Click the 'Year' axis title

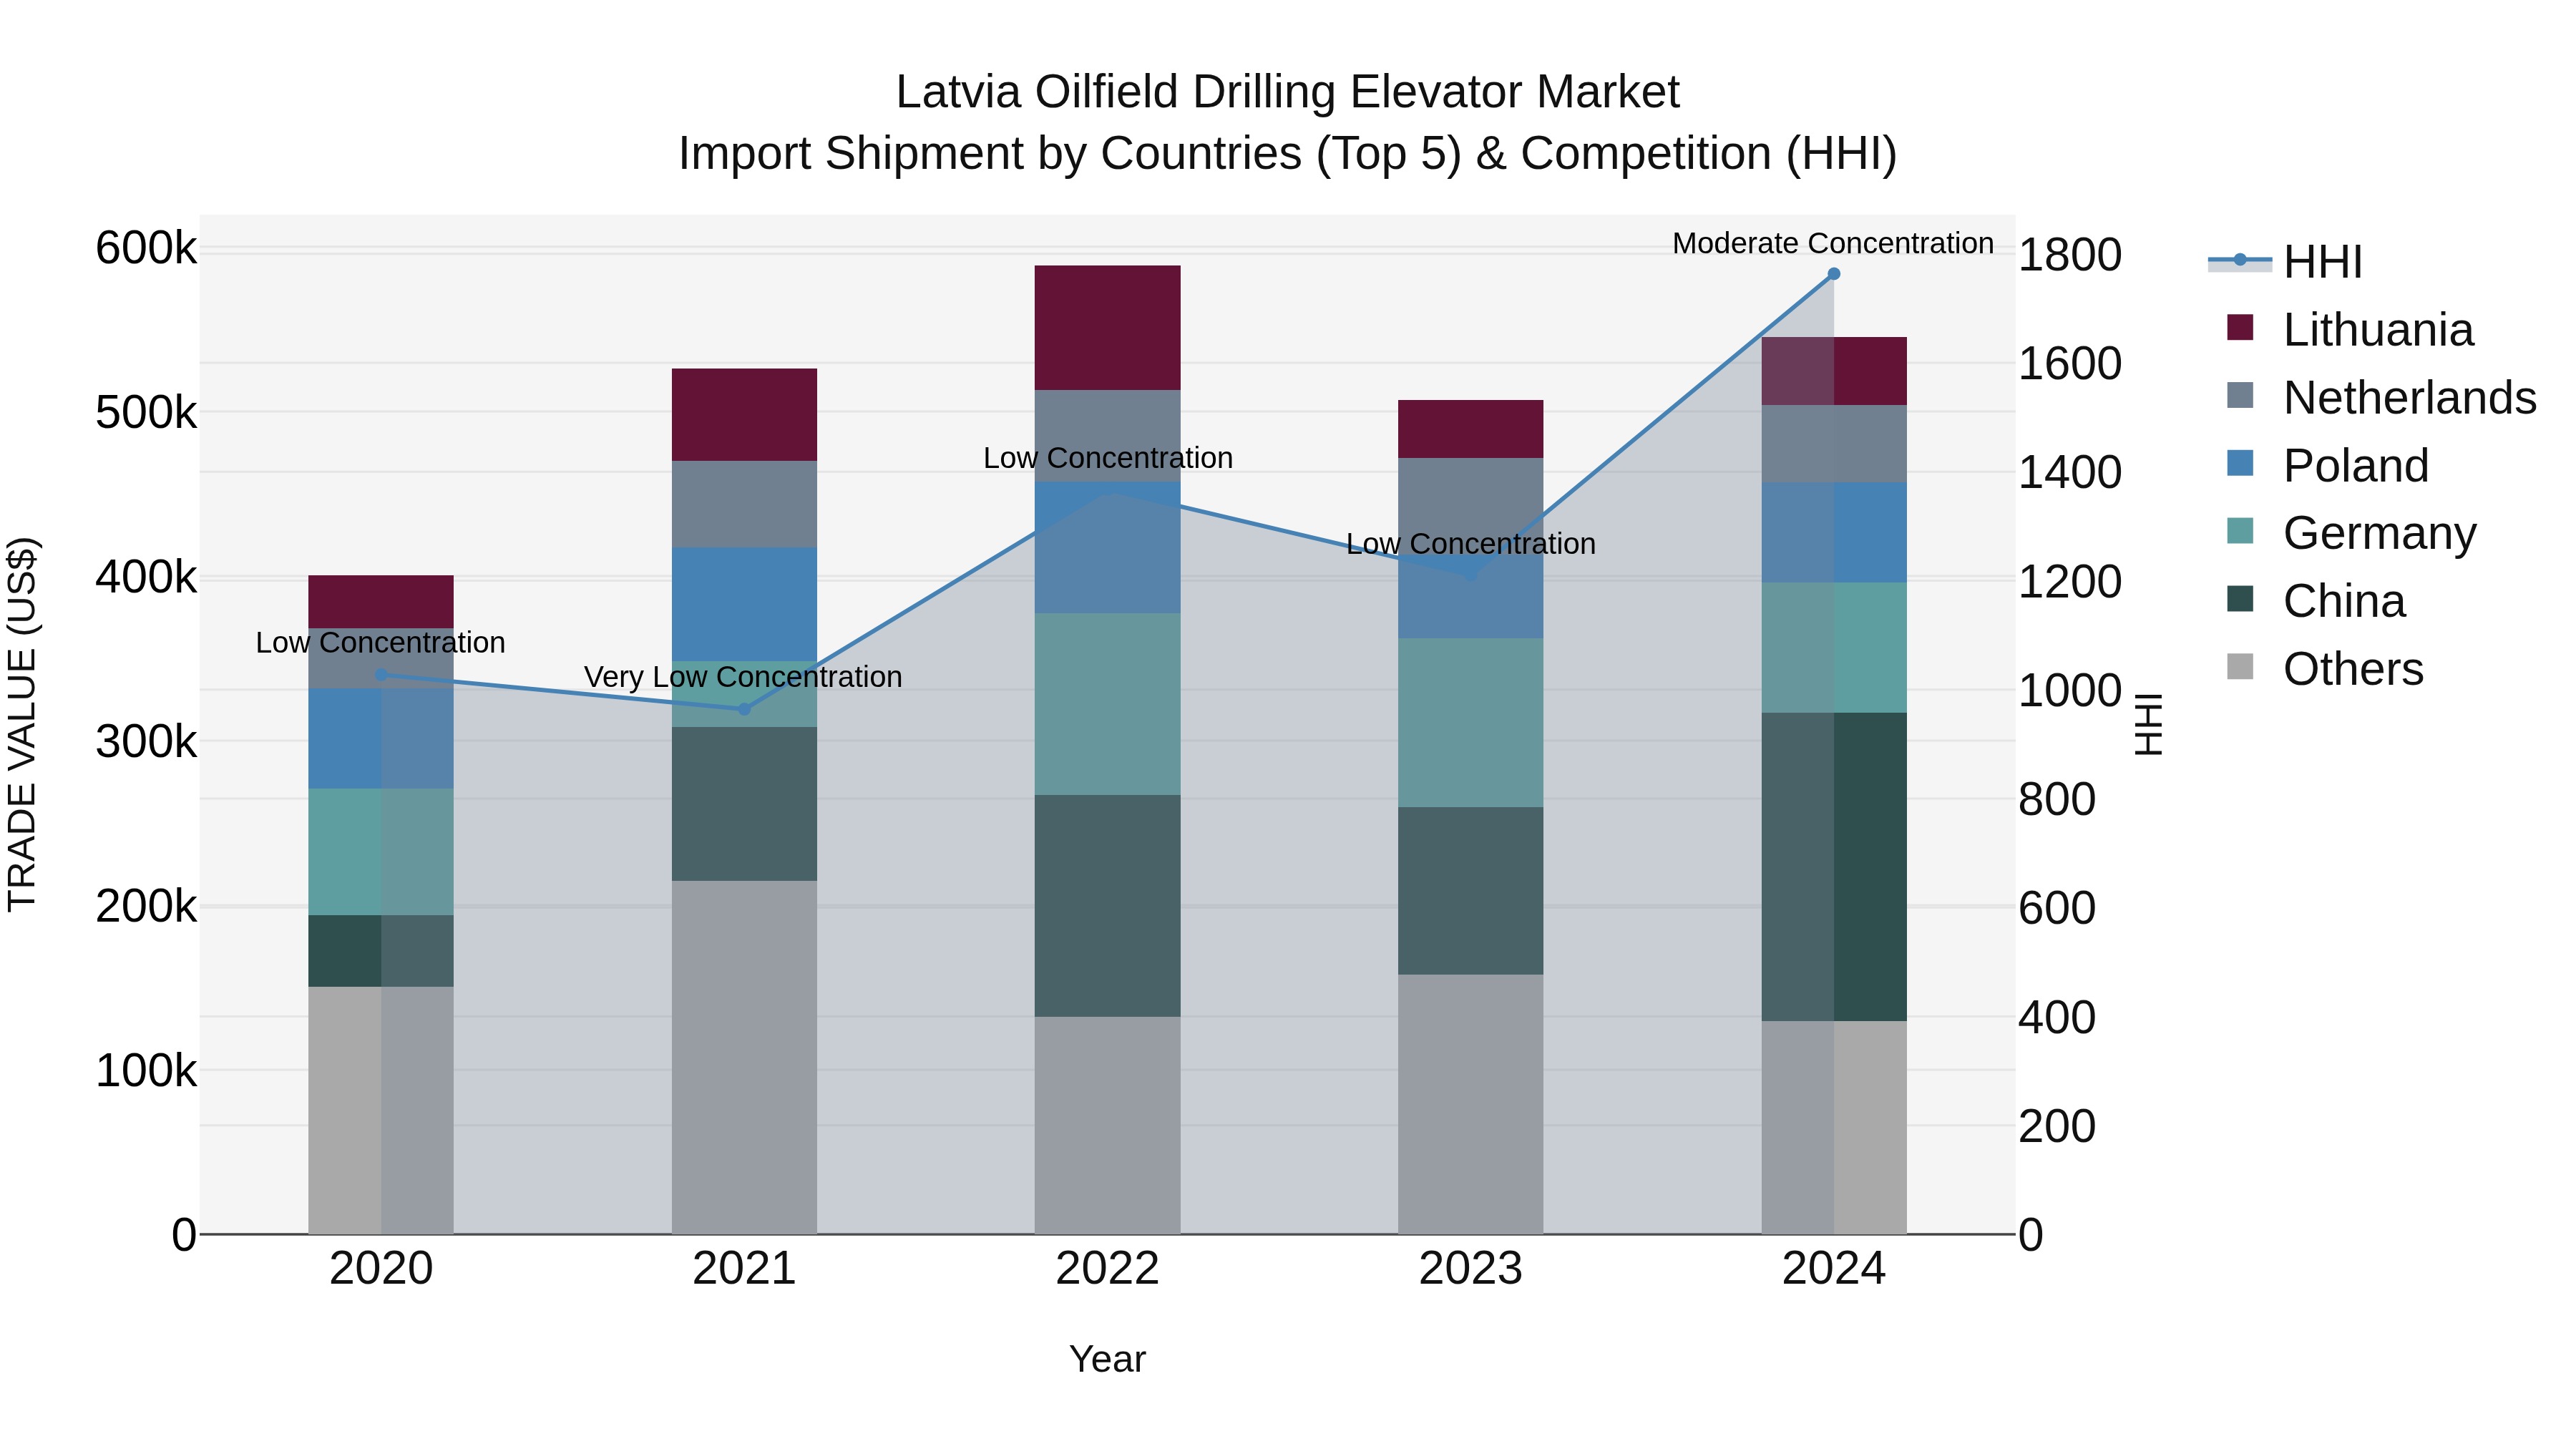[1107, 1360]
